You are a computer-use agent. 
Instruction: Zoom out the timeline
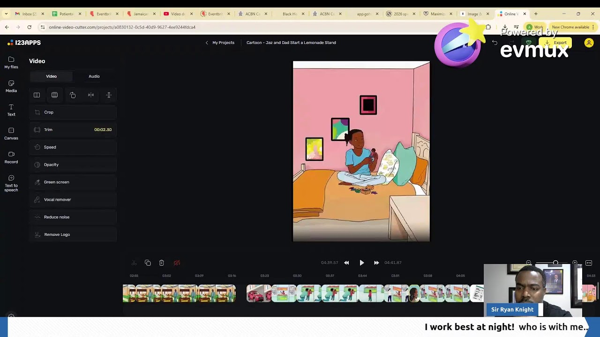[x=529, y=263]
